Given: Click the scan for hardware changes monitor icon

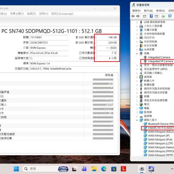Looking at the screenshot, I should (x=170, y=16).
